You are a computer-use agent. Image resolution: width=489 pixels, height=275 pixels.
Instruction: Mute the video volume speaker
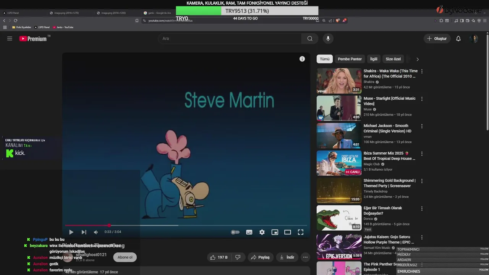(96, 232)
